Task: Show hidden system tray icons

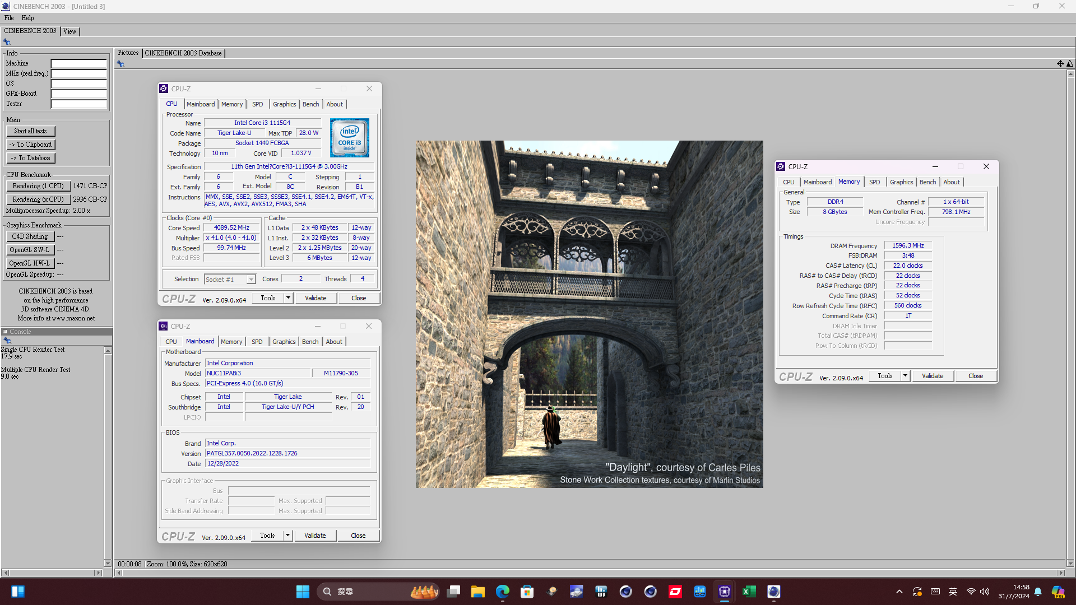Action: coord(899,592)
